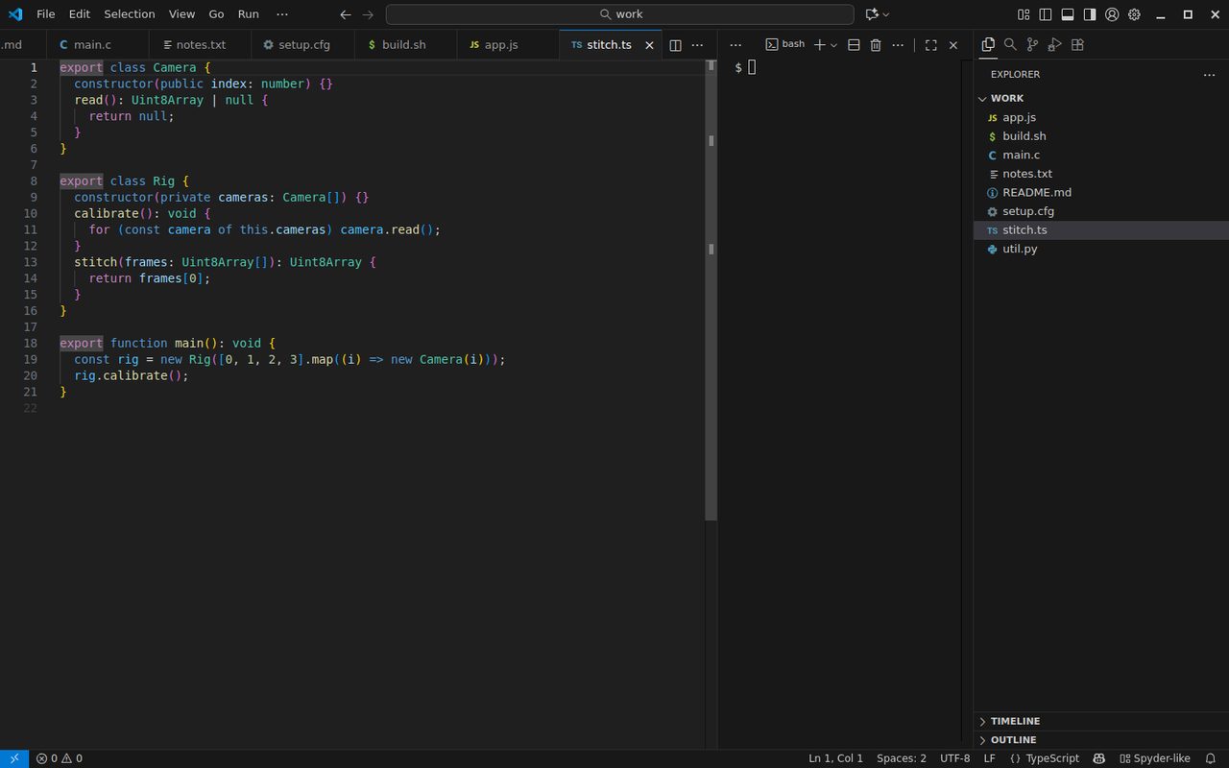The width and height of the screenshot is (1229, 768).
Task: Toggle the bottom panel visibility
Action: [x=1068, y=14]
